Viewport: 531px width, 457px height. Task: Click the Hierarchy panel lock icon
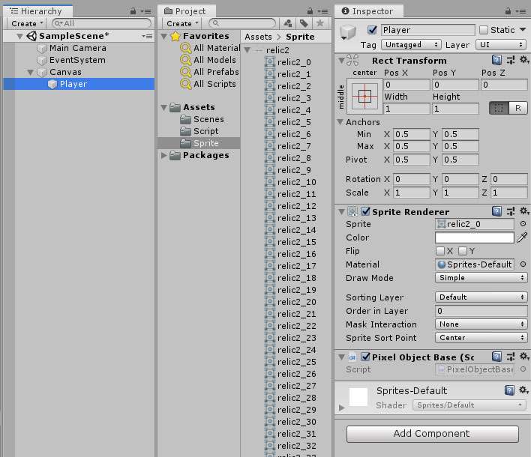133,11
